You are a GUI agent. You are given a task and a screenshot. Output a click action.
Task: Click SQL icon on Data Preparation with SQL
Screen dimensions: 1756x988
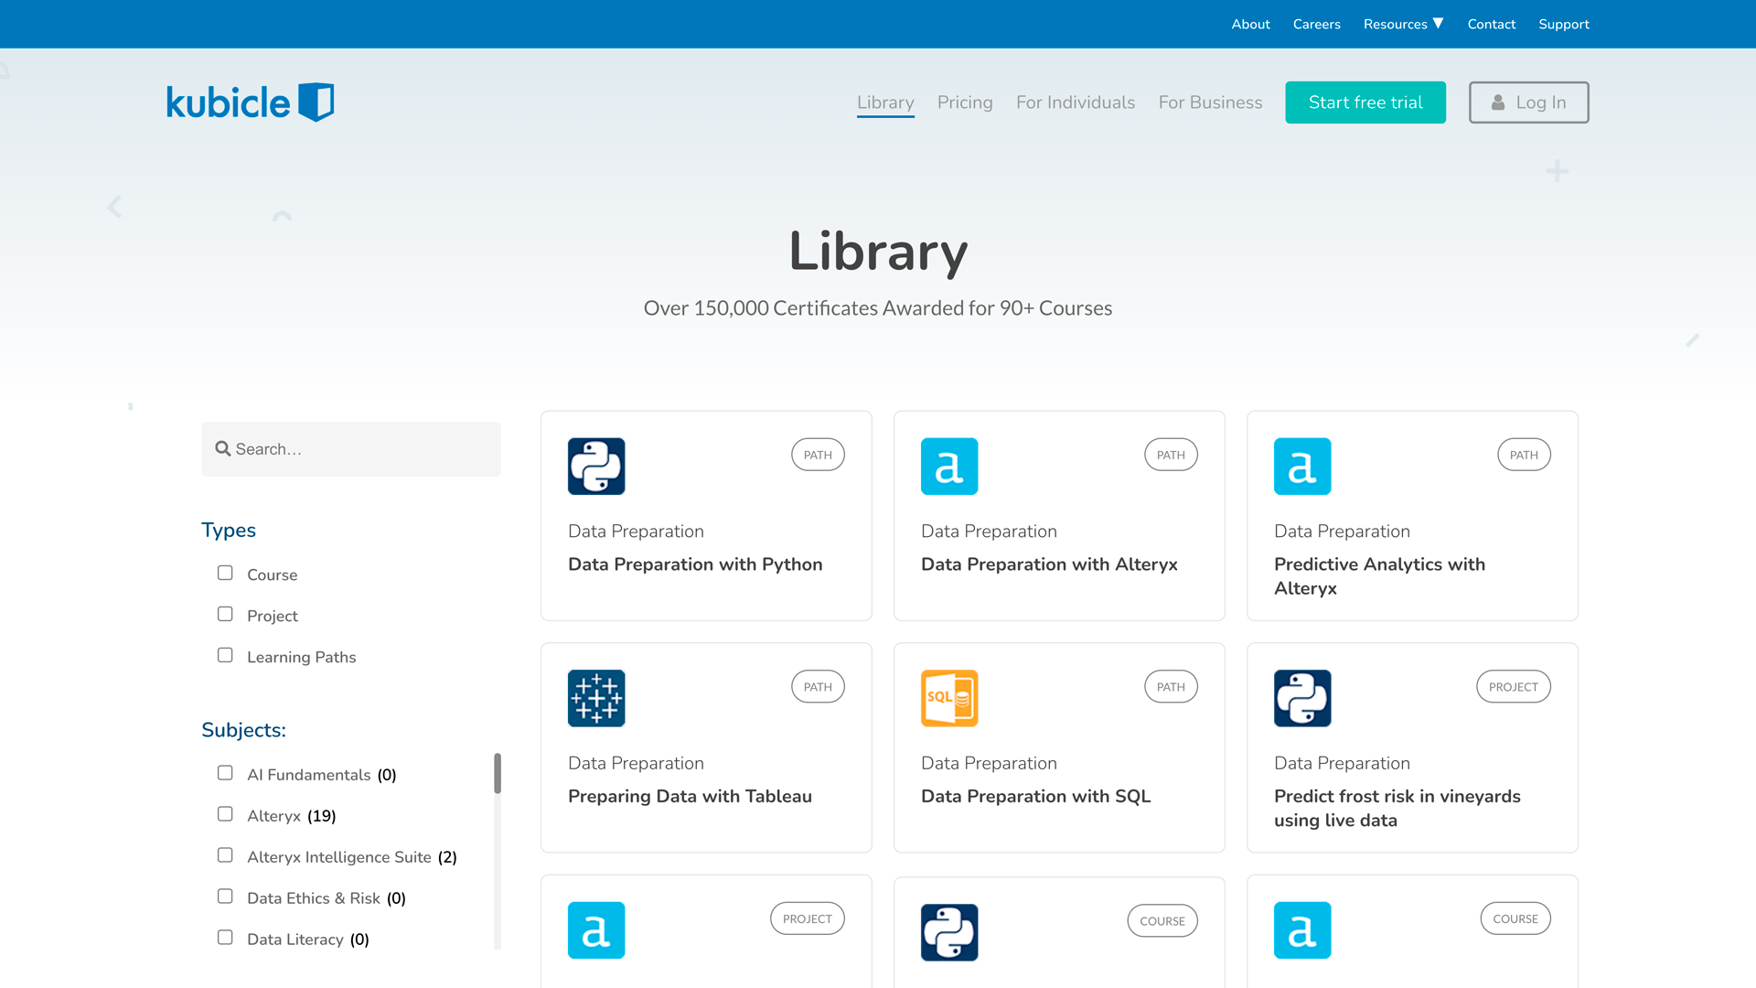pos(949,698)
